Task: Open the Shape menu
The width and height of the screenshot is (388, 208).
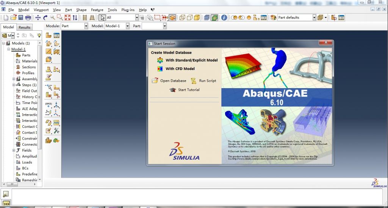Action: 81,9
